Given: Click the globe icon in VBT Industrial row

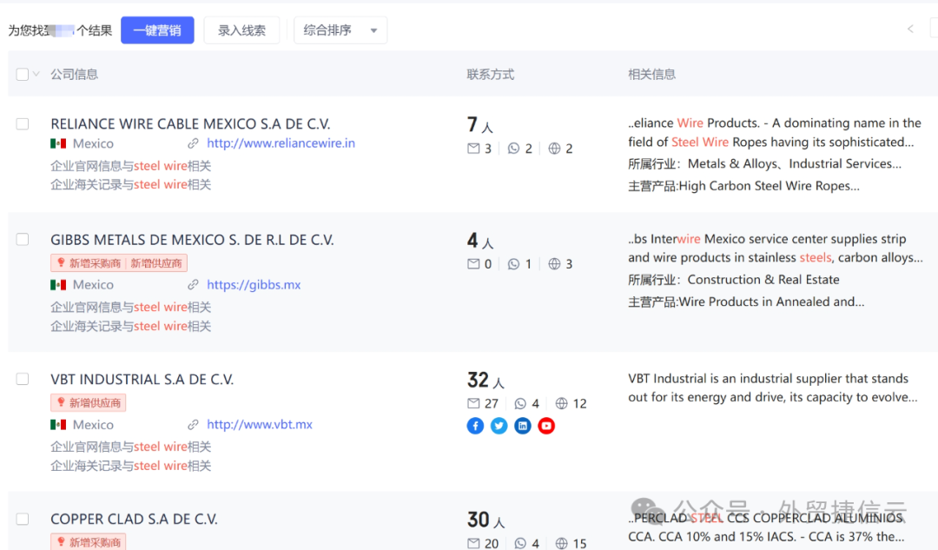Looking at the screenshot, I should [x=561, y=403].
